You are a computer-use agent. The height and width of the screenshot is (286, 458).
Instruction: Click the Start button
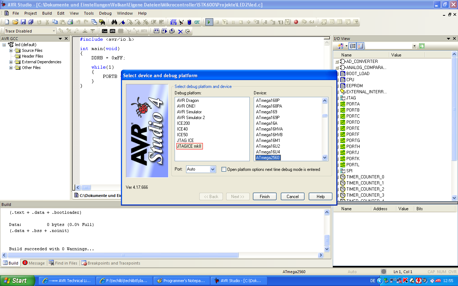(18, 281)
